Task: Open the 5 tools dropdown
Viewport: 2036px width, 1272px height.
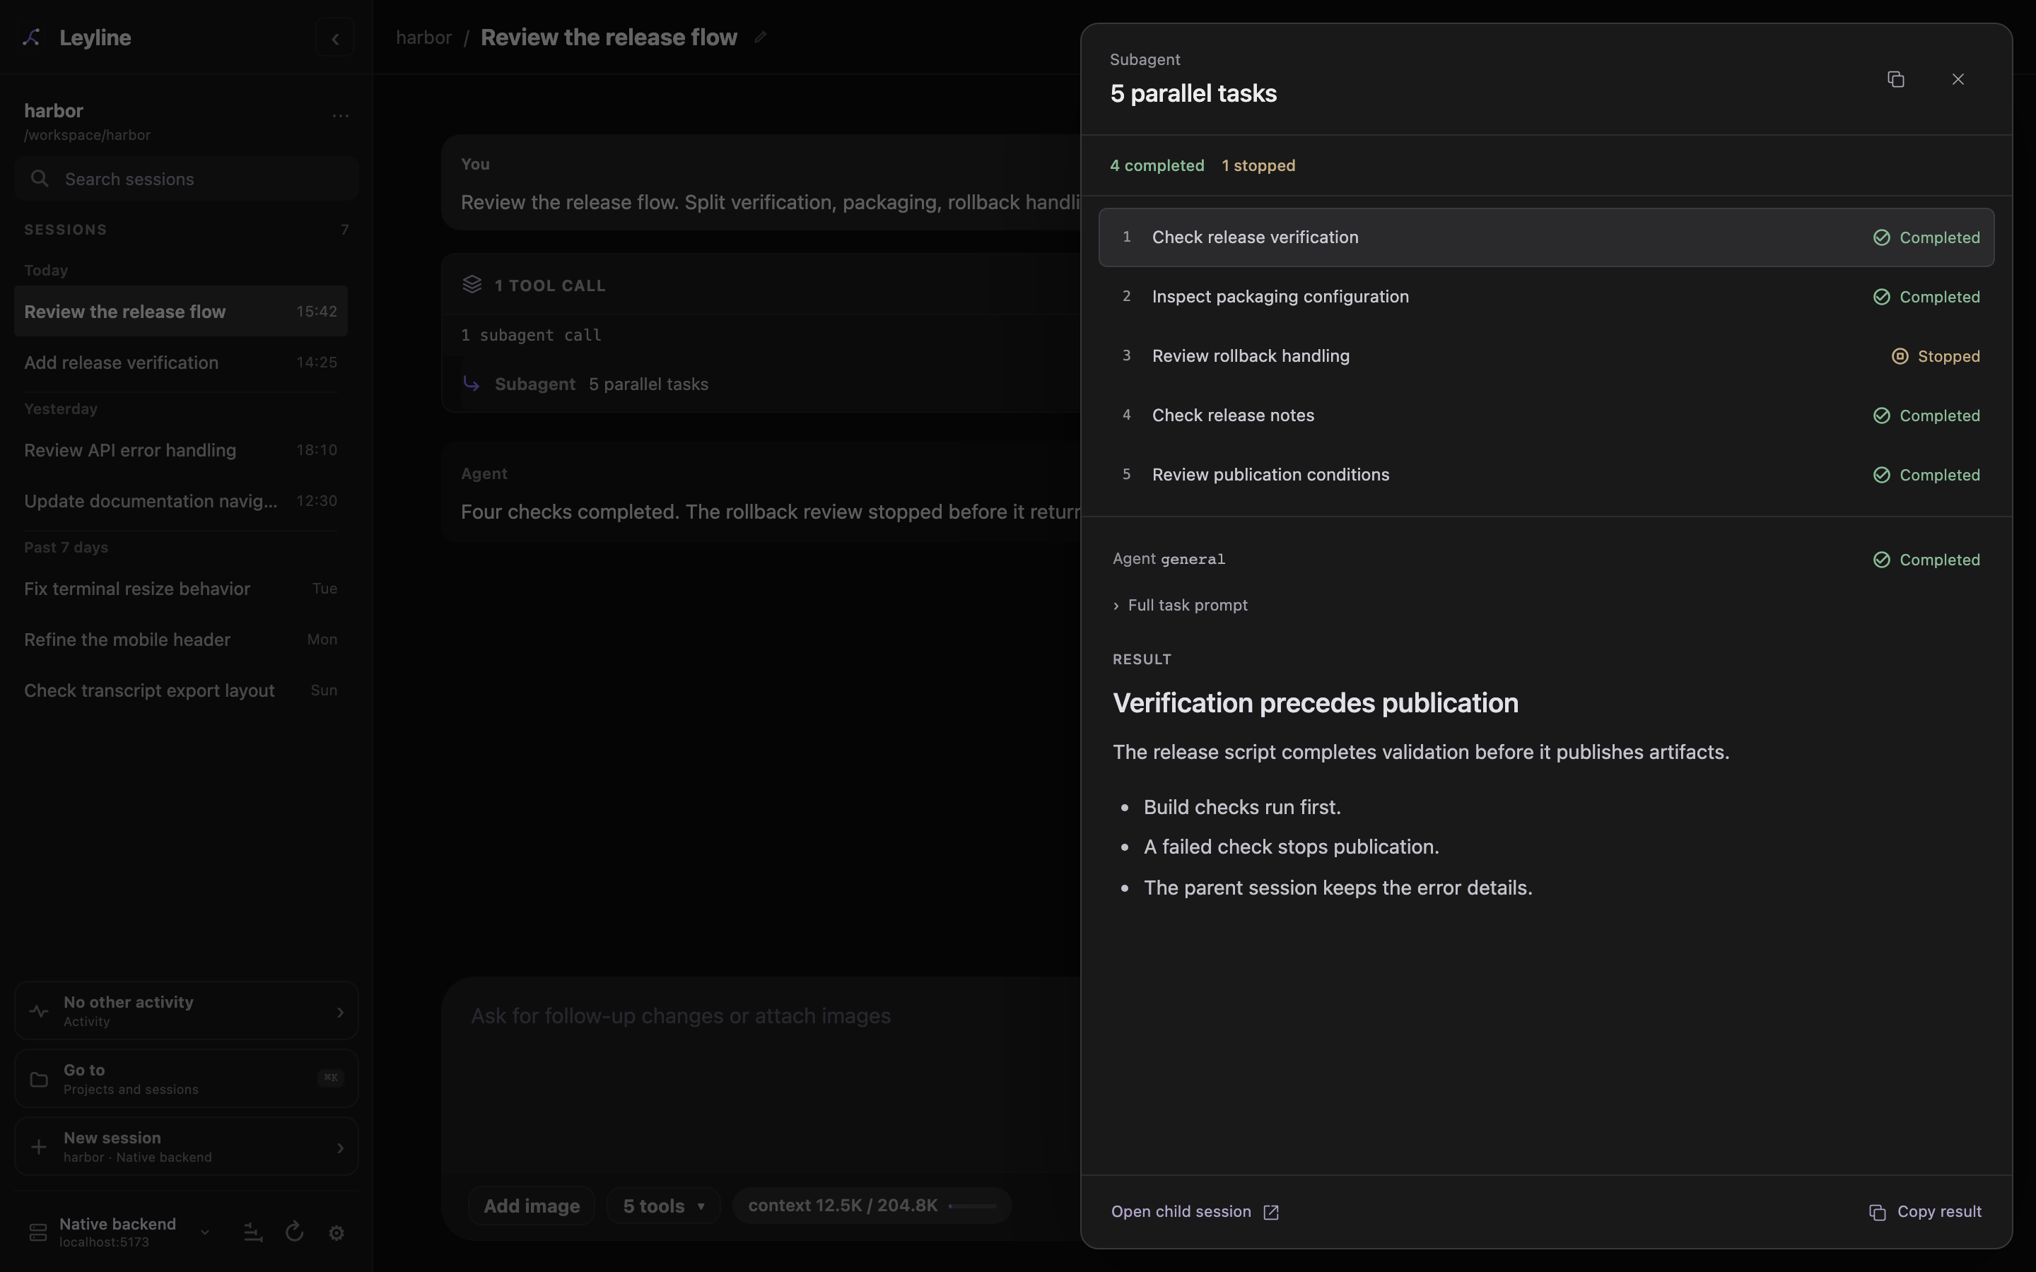Action: click(x=664, y=1206)
